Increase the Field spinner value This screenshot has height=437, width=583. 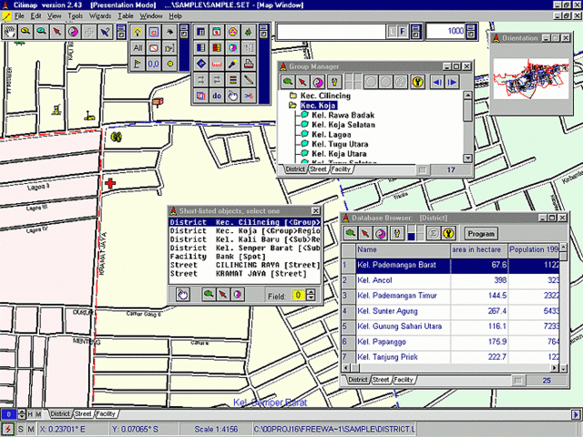click(x=312, y=291)
